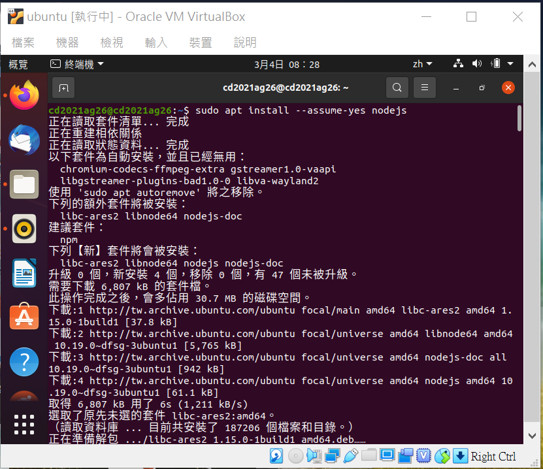Image resolution: width=543 pixels, height=469 pixels.
Task: Click the keyboard capture arrow icon
Action: click(460, 456)
